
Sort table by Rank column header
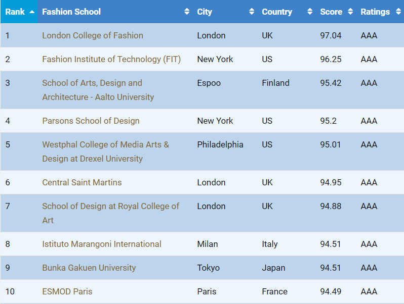[x=19, y=12]
